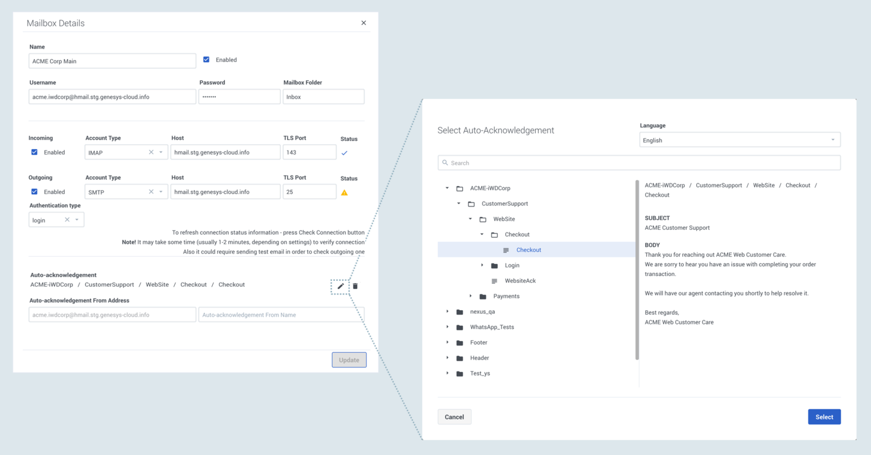Screen dimensions: 871x455
Task: Select the WebsiteAck template row
Action: pos(536,281)
